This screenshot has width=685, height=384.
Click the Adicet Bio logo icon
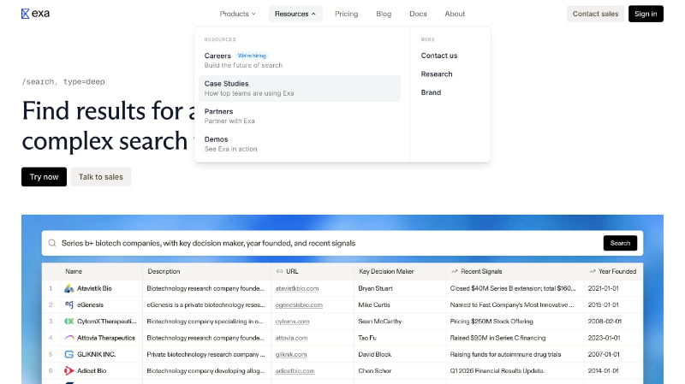click(69, 371)
